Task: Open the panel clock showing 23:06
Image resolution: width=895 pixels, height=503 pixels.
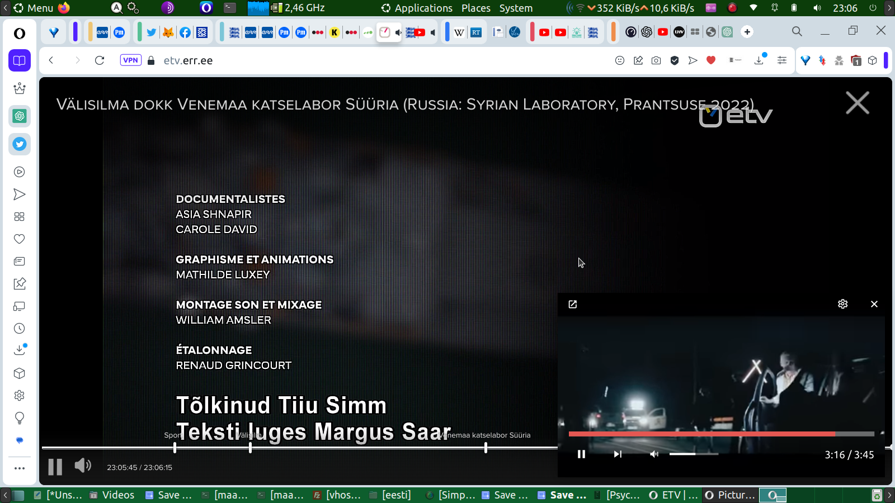Action: (845, 8)
